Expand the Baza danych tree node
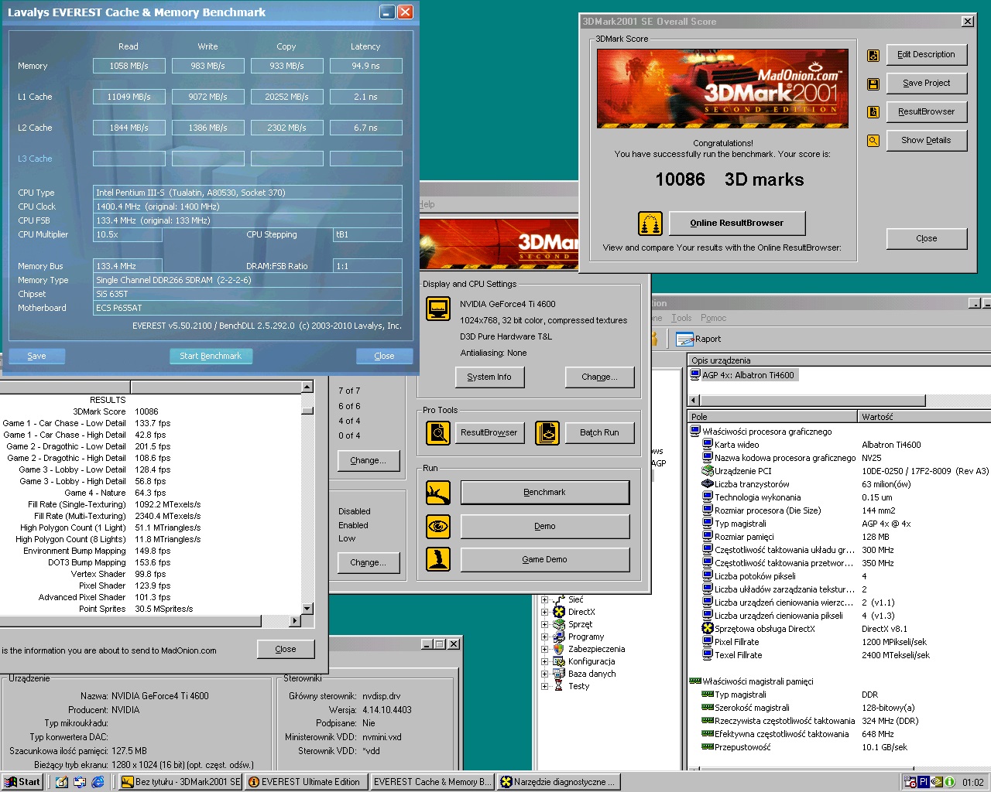 click(544, 674)
